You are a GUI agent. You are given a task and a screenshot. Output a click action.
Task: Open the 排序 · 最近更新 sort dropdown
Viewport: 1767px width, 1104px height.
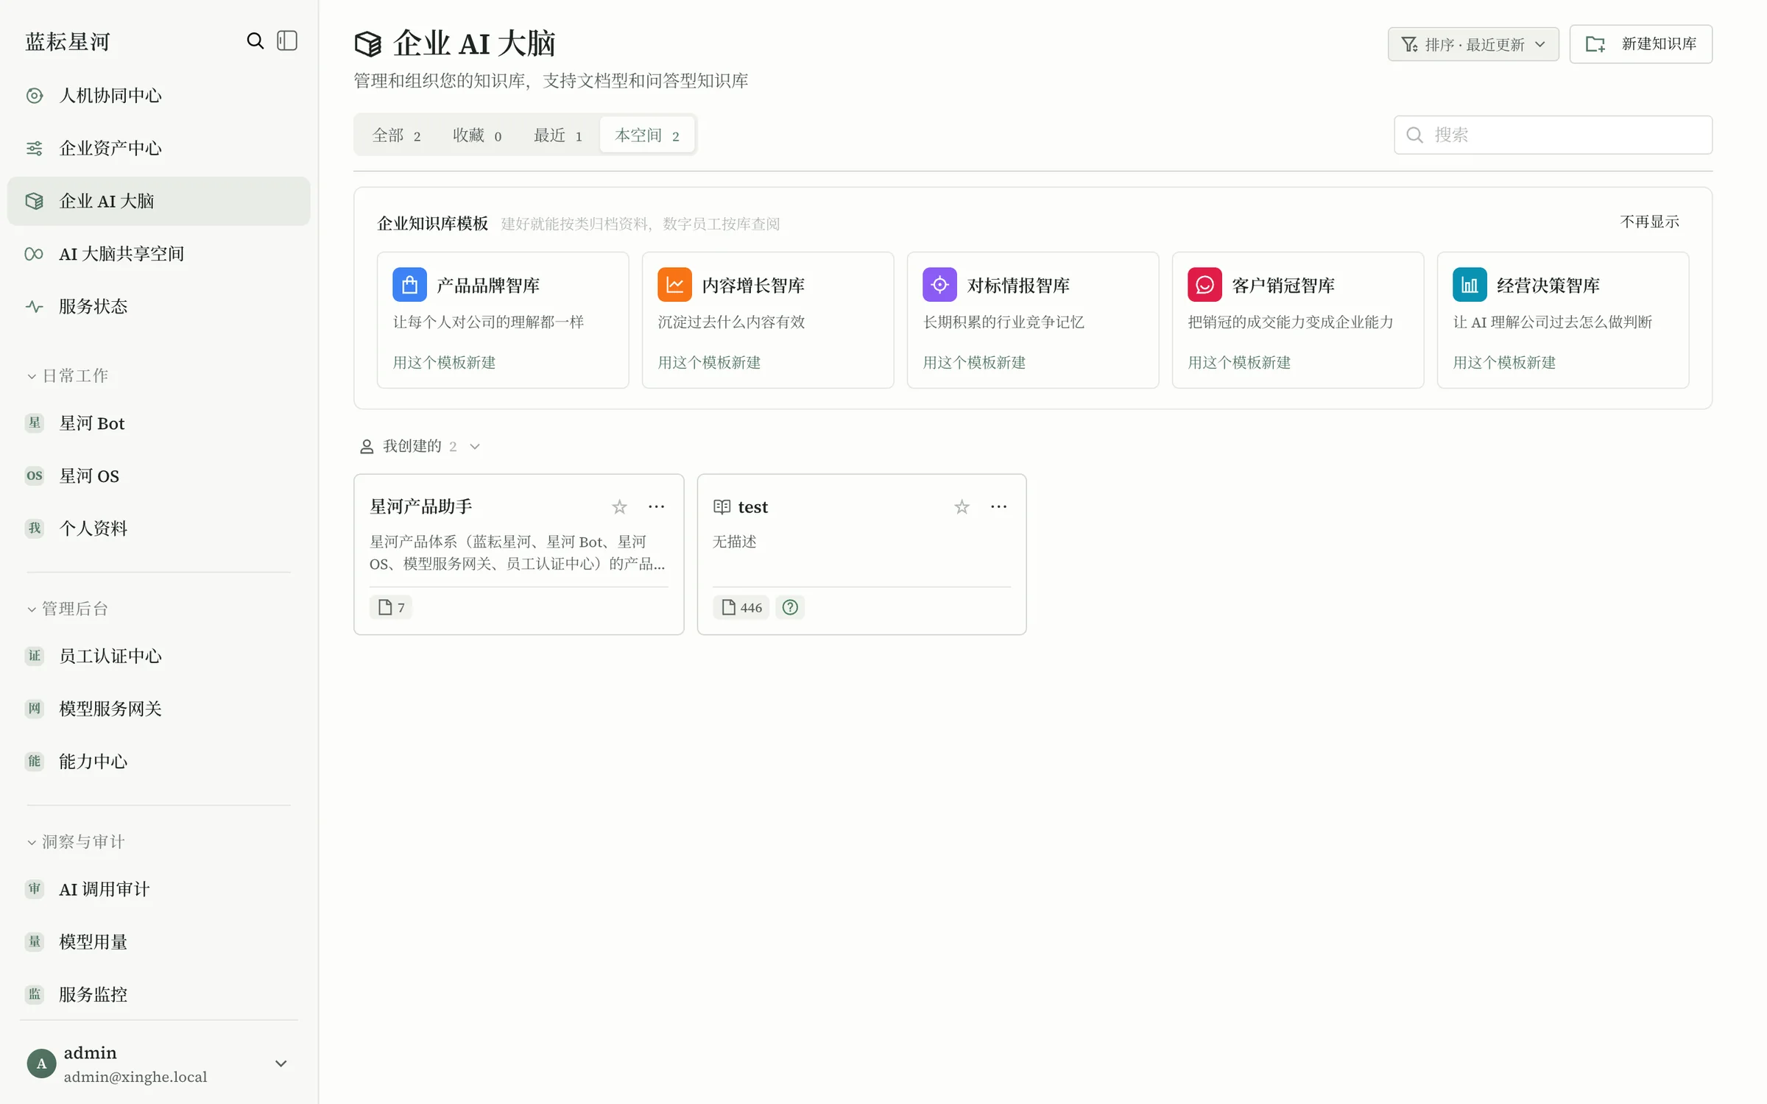pyautogui.click(x=1473, y=44)
